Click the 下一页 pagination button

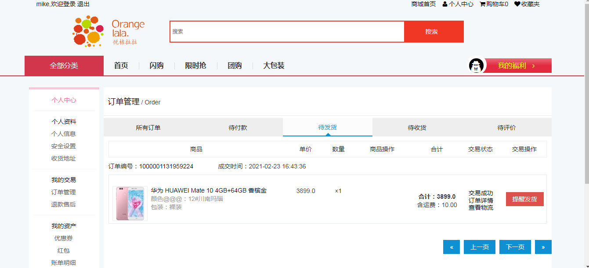(515, 247)
